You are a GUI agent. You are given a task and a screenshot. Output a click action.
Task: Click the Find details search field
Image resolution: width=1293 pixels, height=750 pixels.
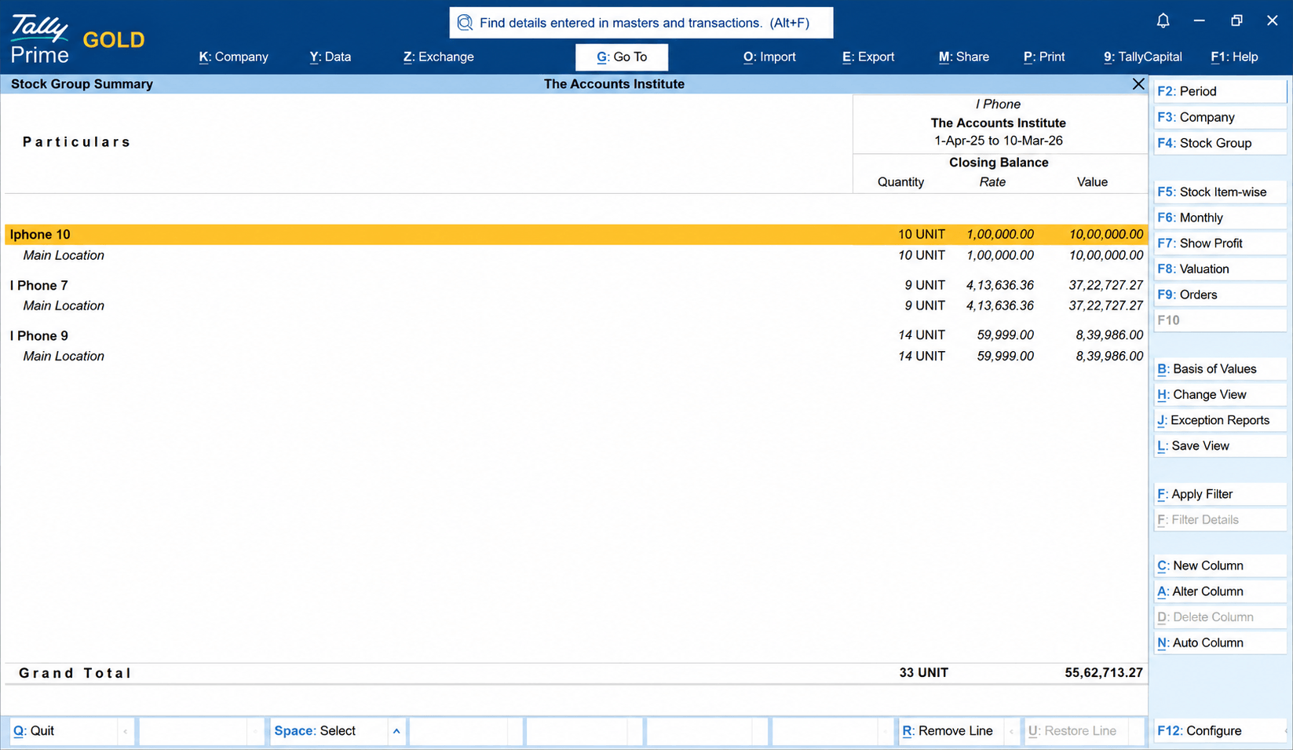click(x=641, y=23)
